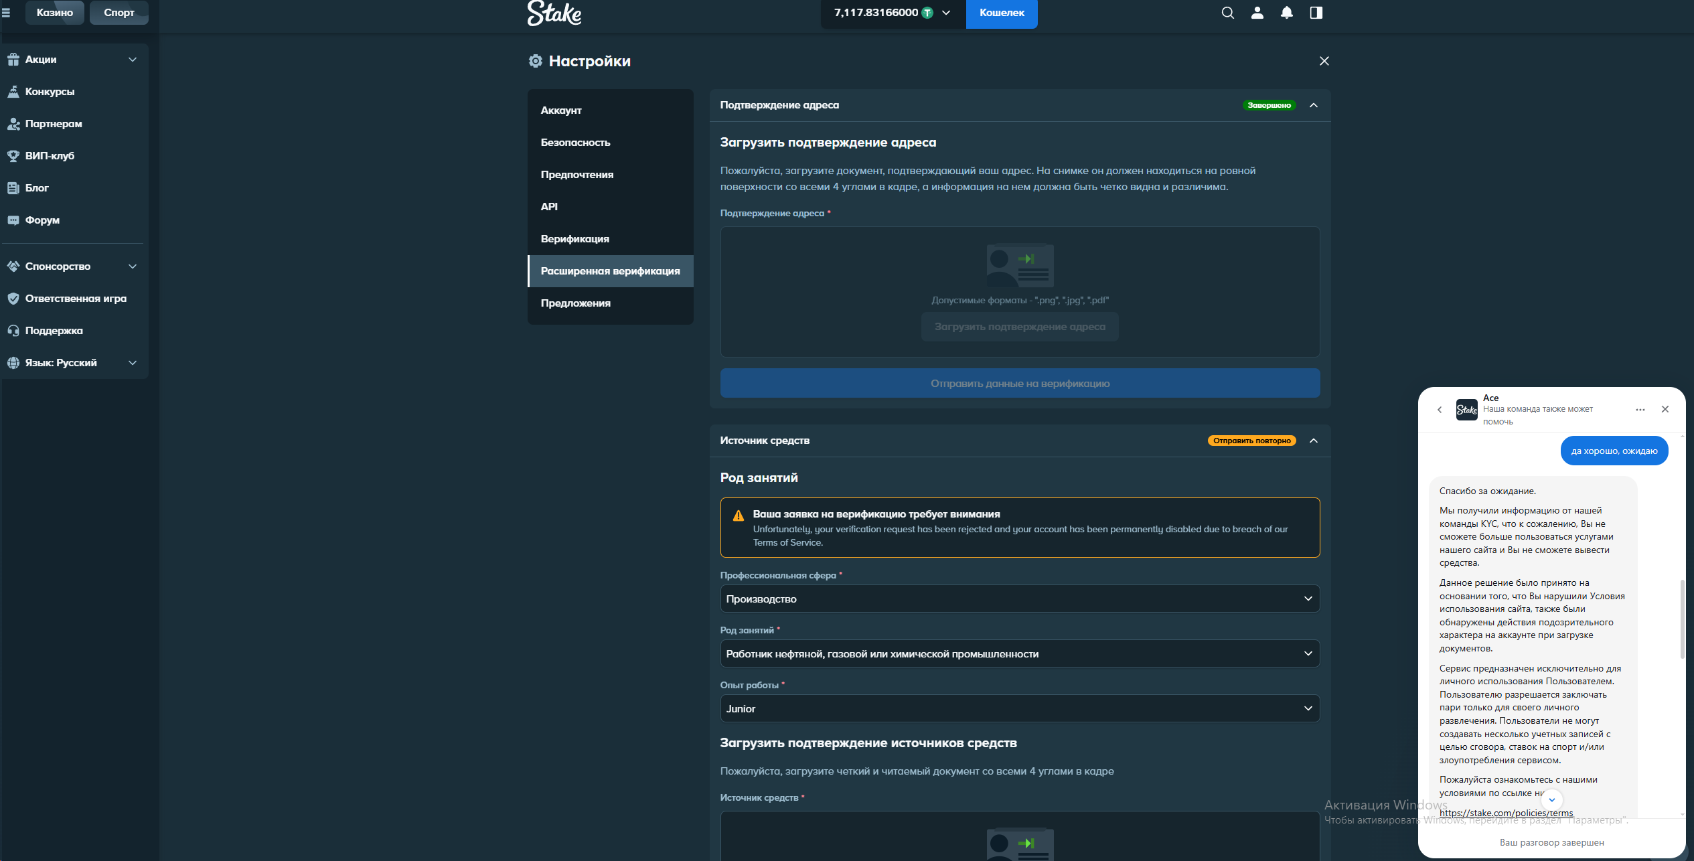Screen dimensions: 1694x861
Task: Click the settings gear icon
Action: click(535, 61)
